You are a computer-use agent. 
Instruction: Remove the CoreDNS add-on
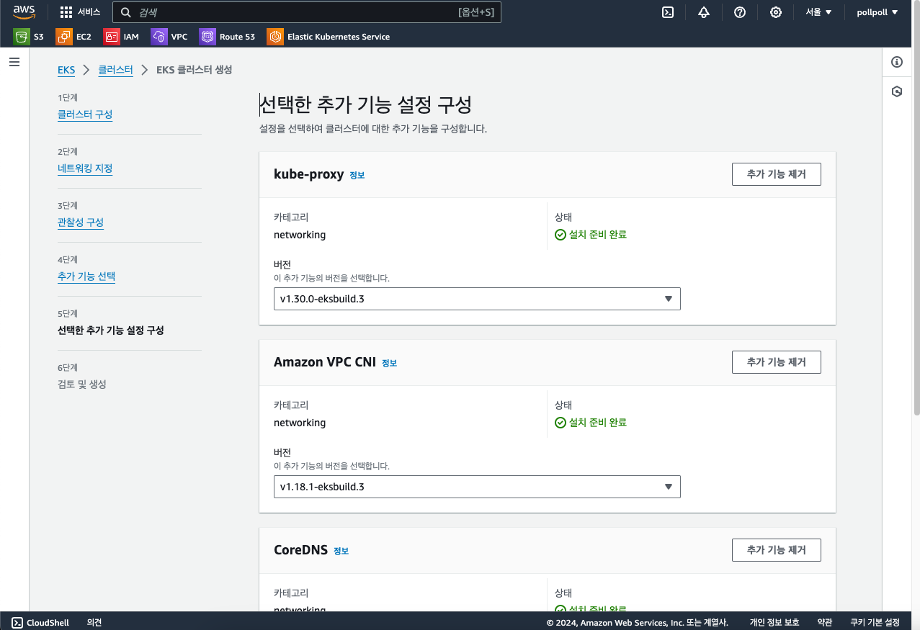tap(776, 550)
